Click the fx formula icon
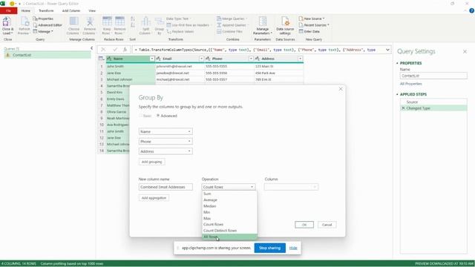 125,50
